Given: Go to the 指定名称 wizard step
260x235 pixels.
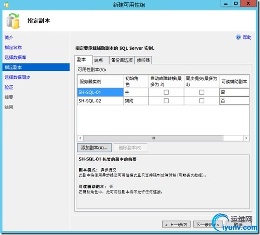Looking at the screenshot, I should click(13, 48).
